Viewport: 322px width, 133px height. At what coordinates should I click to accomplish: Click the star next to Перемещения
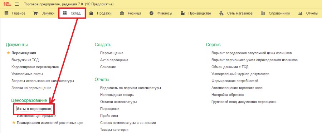click(x=9, y=53)
